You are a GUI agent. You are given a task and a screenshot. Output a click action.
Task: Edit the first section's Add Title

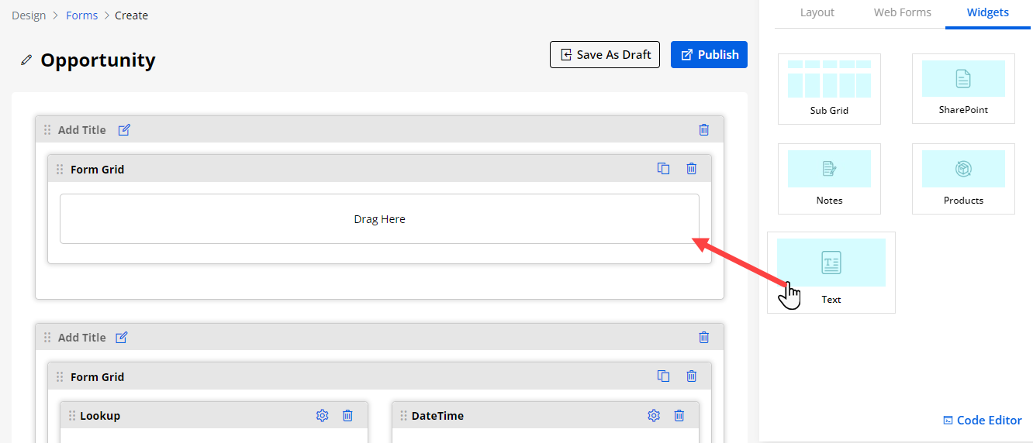pyautogui.click(x=124, y=130)
